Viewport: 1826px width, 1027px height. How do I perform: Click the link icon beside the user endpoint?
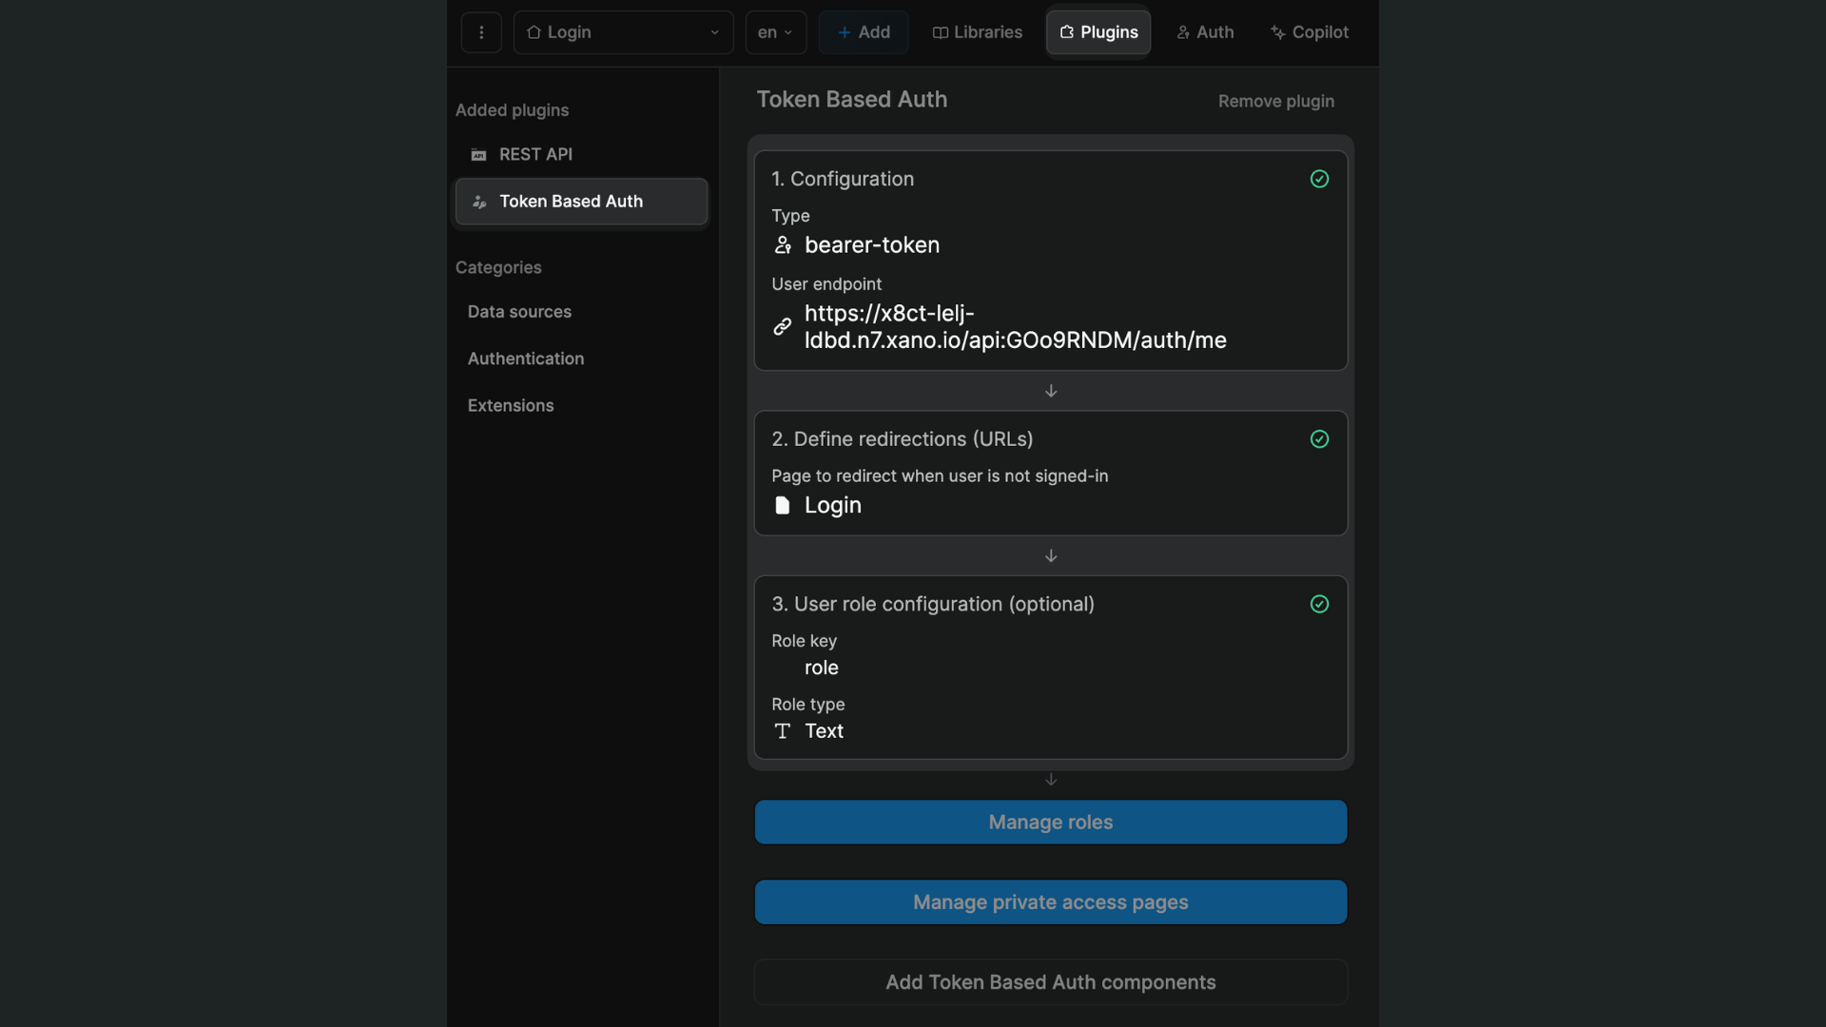782,326
